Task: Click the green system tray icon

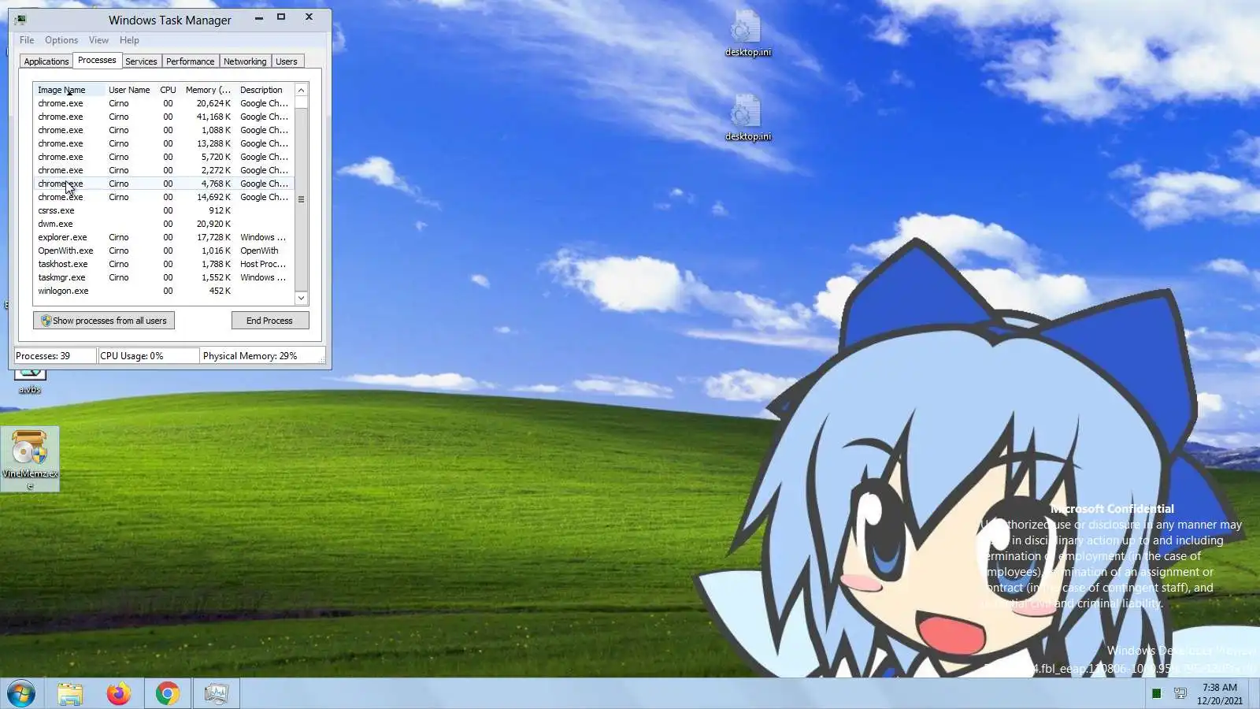Action: tap(1156, 693)
